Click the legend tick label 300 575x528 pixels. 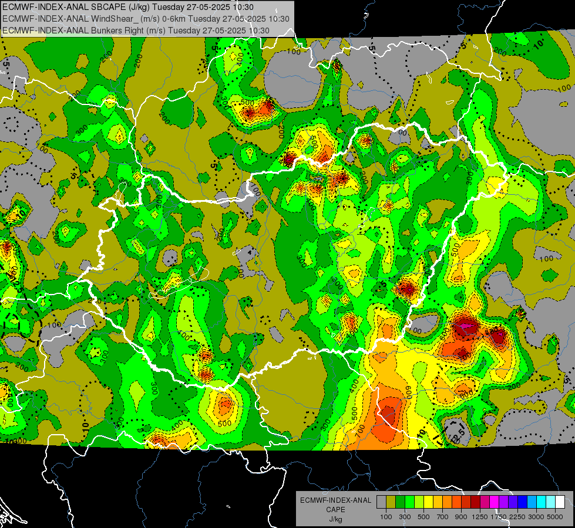405,517
